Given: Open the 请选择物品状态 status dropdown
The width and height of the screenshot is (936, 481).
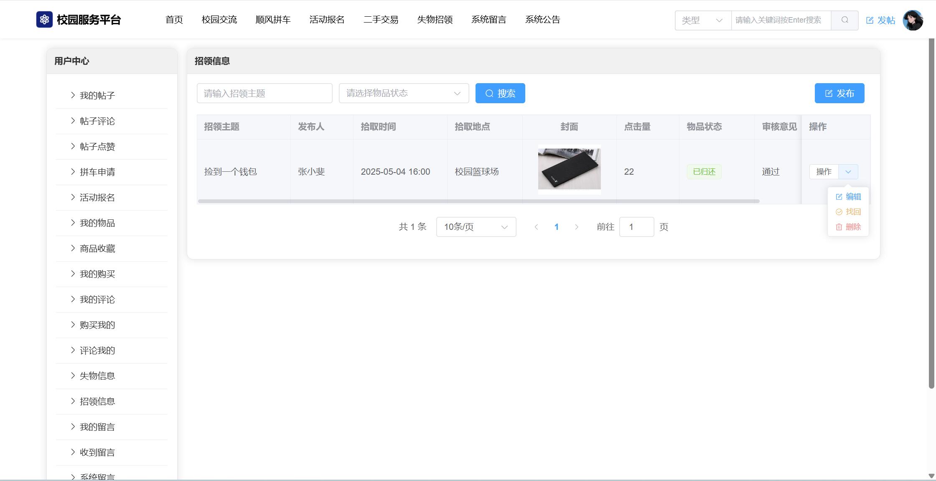Looking at the screenshot, I should (404, 93).
